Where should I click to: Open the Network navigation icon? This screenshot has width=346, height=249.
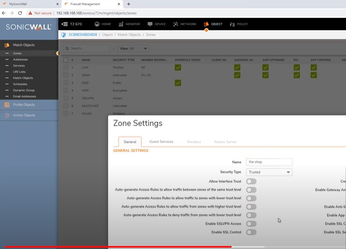click(x=176, y=24)
